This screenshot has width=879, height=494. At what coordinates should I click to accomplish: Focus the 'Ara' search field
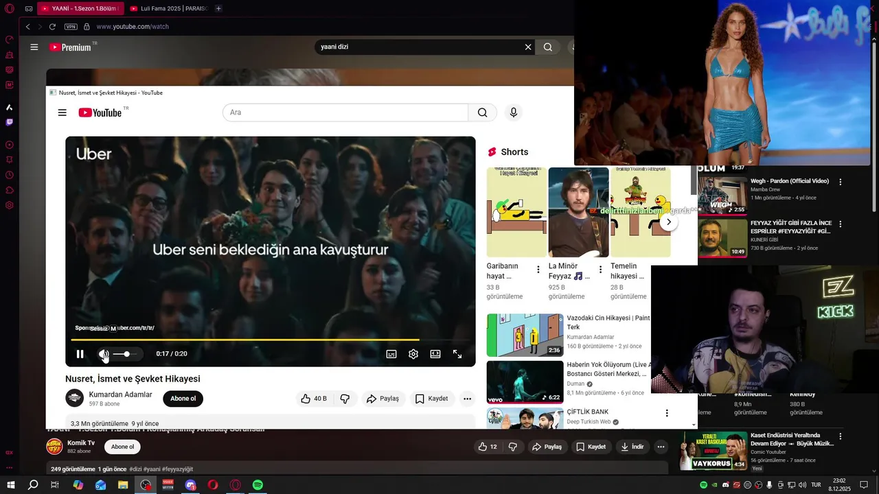coord(345,113)
